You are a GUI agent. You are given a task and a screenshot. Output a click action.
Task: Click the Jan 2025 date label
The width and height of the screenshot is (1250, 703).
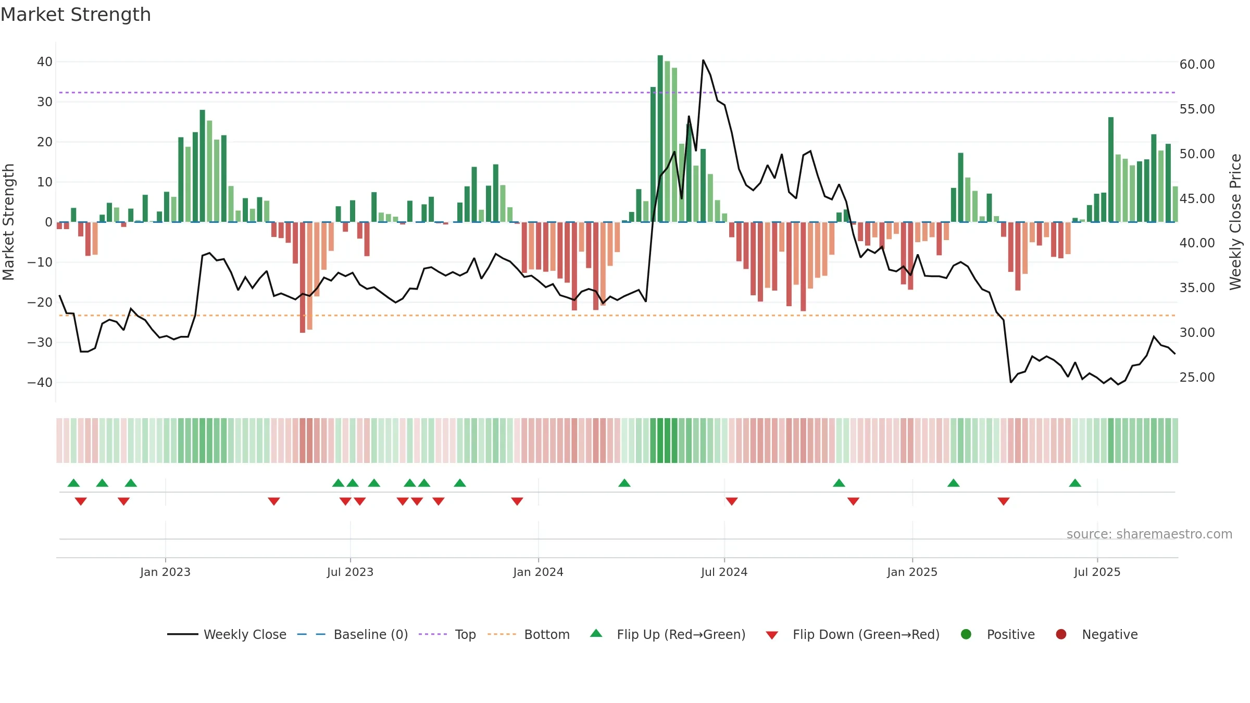[912, 572]
